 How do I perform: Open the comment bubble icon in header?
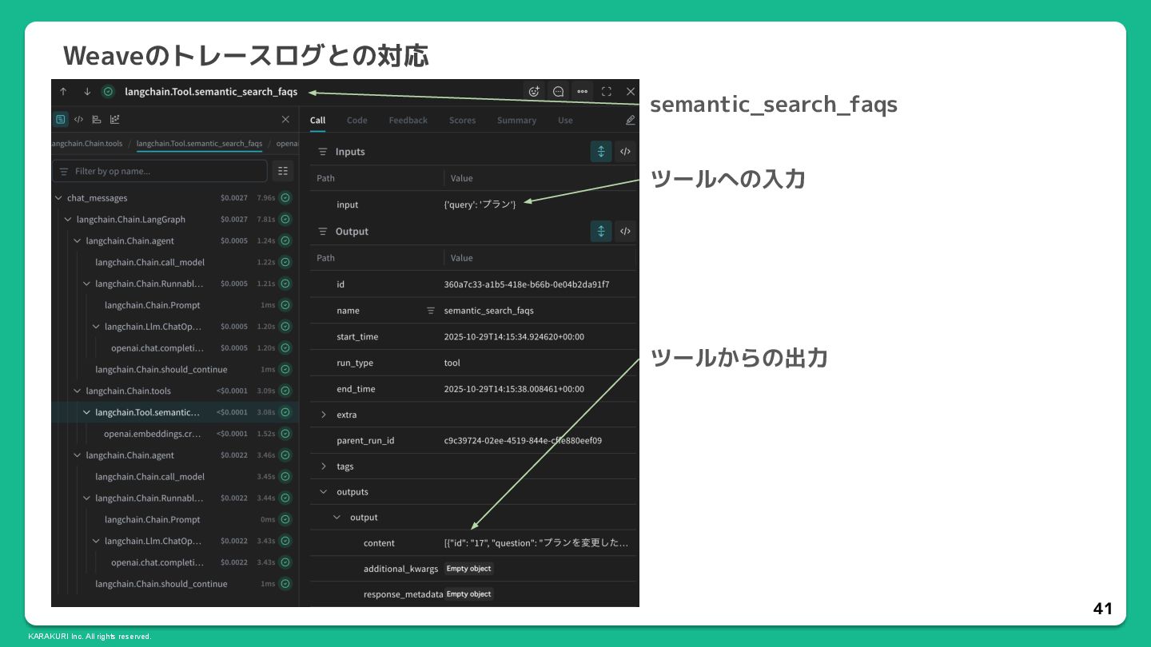[558, 92]
